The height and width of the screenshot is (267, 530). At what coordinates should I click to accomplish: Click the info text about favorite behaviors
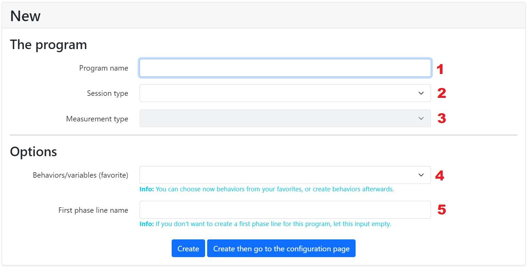coord(267,189)
